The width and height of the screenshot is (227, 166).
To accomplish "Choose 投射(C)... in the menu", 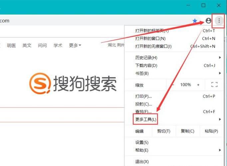I will [174, 104].
